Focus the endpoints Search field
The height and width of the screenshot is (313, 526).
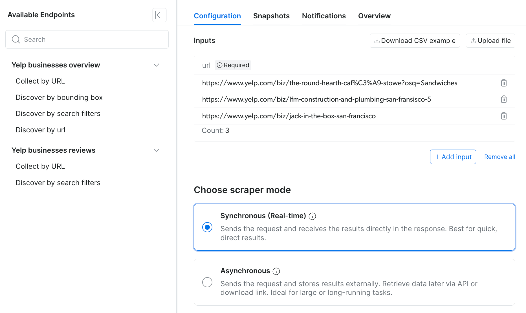(x=87, y=40)
